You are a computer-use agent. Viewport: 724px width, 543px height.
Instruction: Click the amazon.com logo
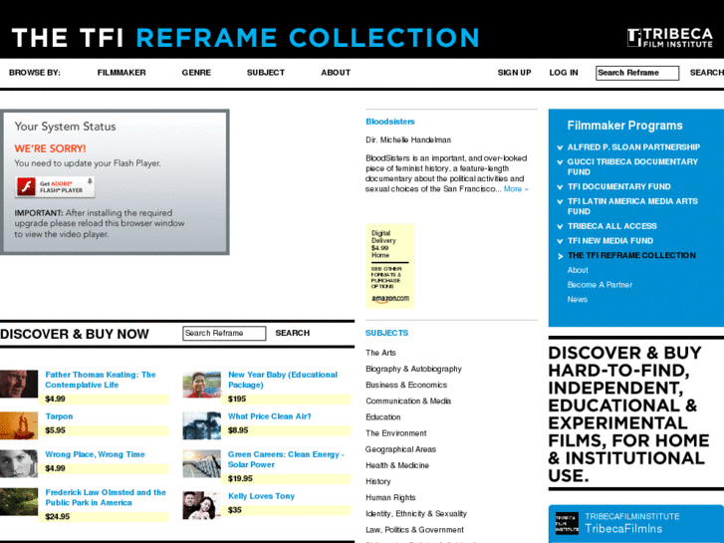(390, 299)
